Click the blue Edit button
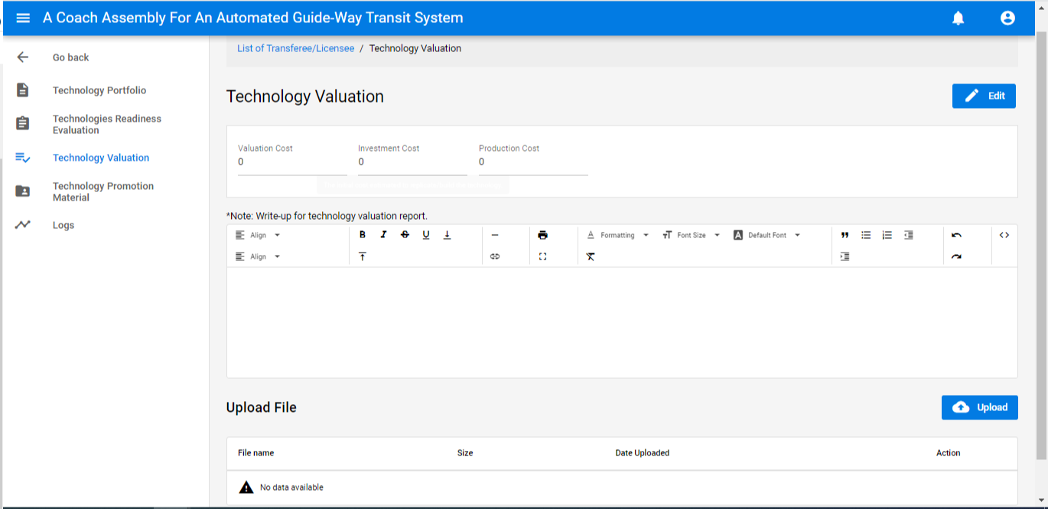 (x=984, y=96)
